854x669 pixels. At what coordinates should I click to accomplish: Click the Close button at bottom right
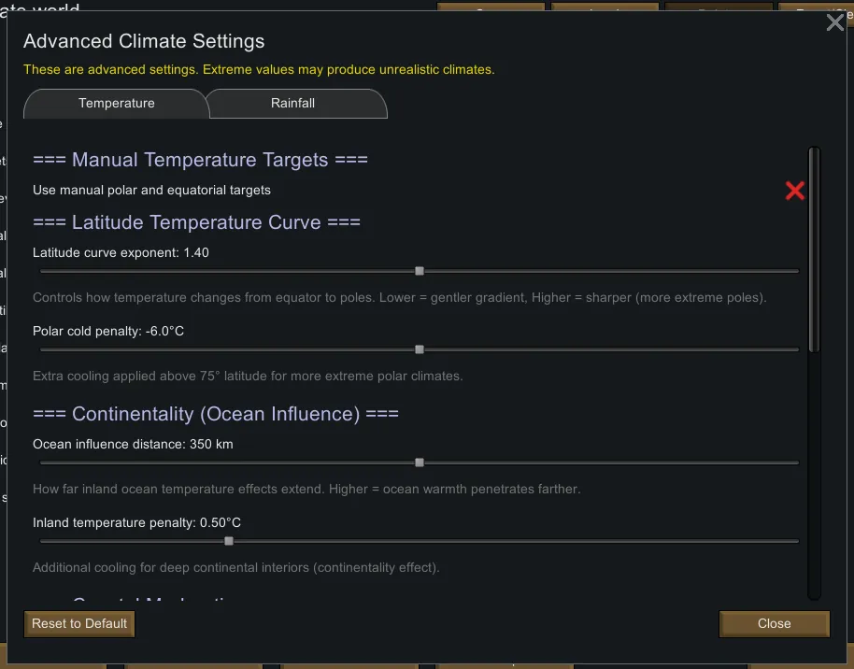click(x=774, y=623)
